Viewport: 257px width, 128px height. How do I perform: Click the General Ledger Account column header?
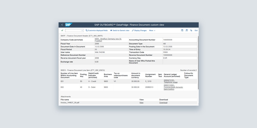172,75
